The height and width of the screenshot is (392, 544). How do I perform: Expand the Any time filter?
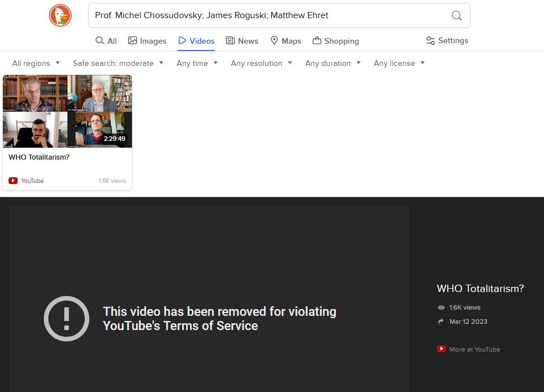point(197,64)
